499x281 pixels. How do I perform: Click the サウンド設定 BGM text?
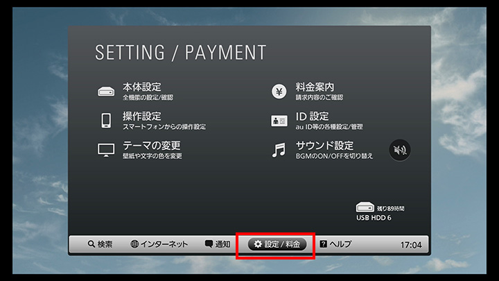tap(334, 150)
